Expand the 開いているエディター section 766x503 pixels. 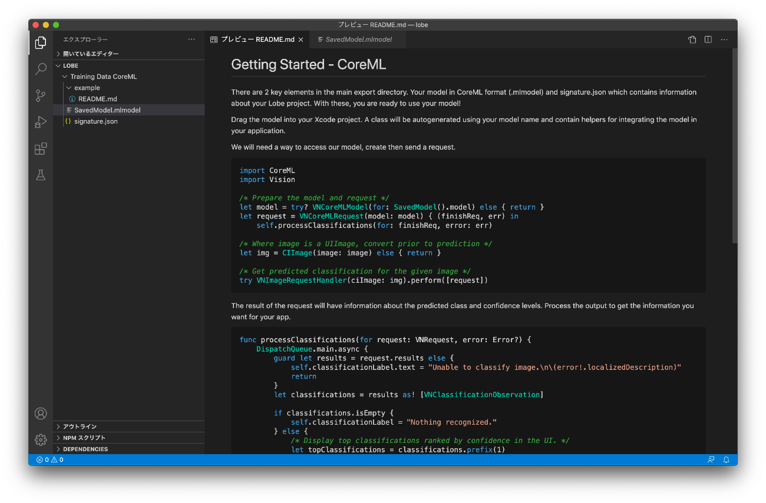(129, 54)
